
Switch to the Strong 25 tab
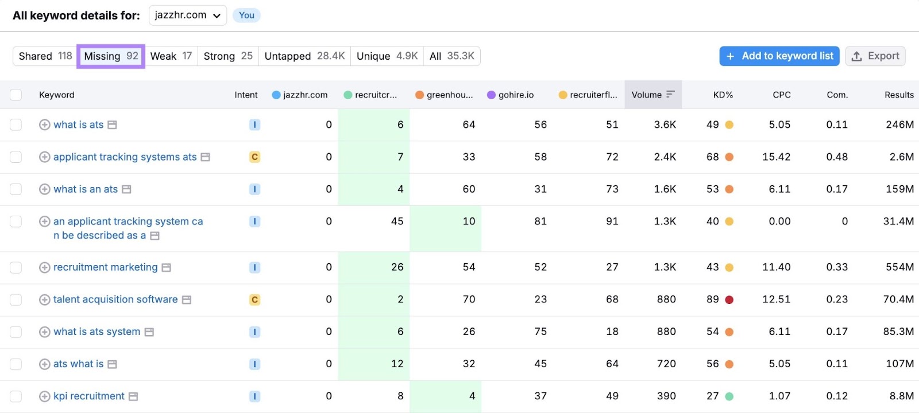pyautogui.click(x=228, y=56)
